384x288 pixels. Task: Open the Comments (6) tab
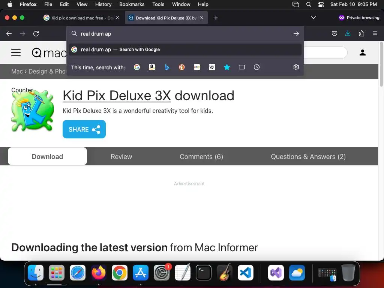click(x=201, y=156)
